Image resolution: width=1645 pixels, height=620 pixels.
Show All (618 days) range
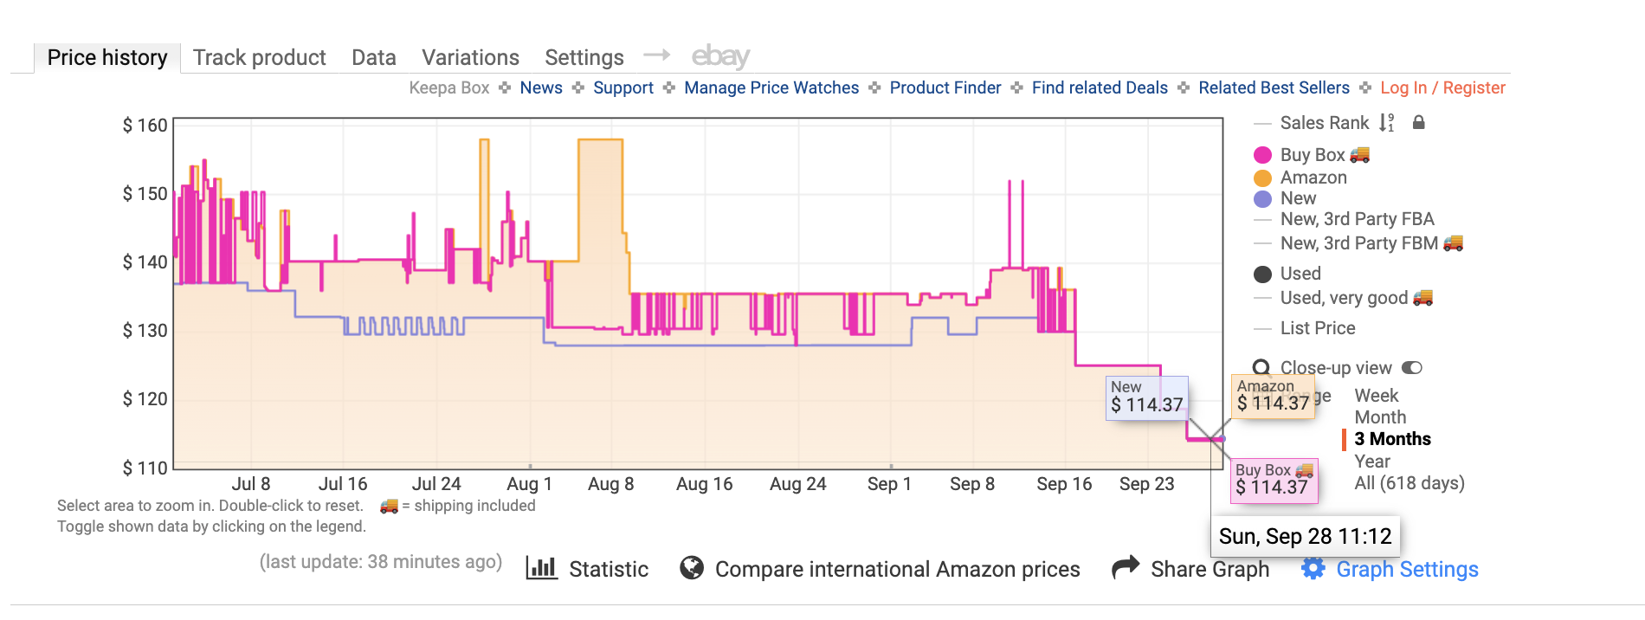[x=1410, y=483]
